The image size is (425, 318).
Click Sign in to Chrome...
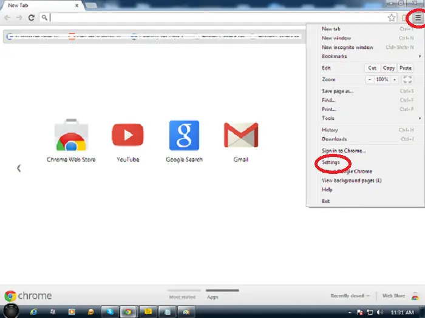coord(365,151)
